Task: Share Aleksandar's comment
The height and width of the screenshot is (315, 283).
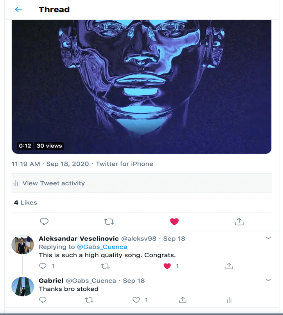Action: (x=229, y=266)
